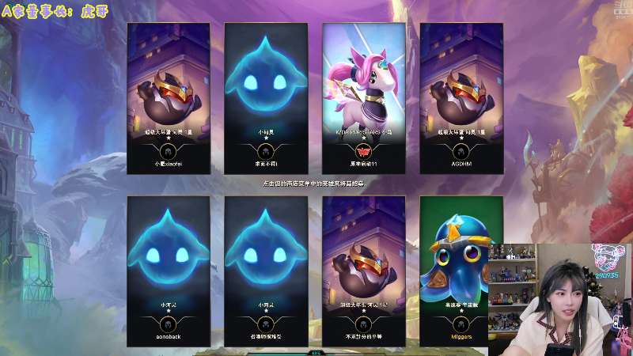Click the helmet rank emblem above 小肥xiaofei
The height and width of the screenshot is (356, 633).
tap(169, 152)
